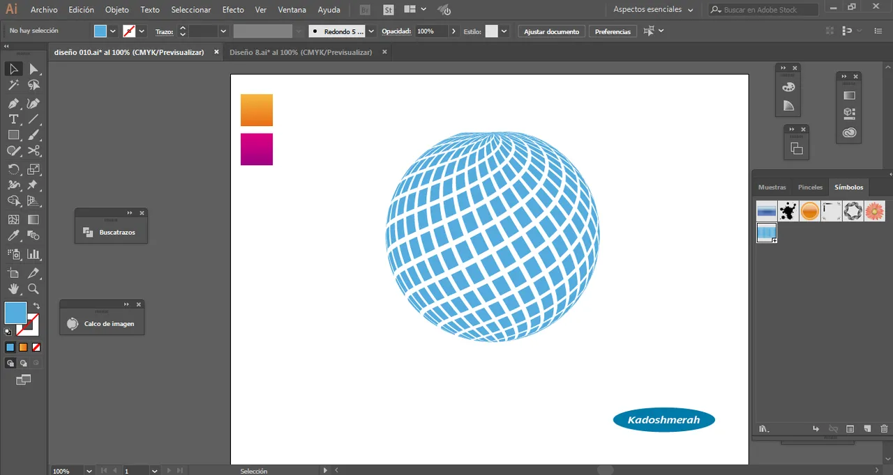Select the Zoom magnifier tool

[33, 288]
